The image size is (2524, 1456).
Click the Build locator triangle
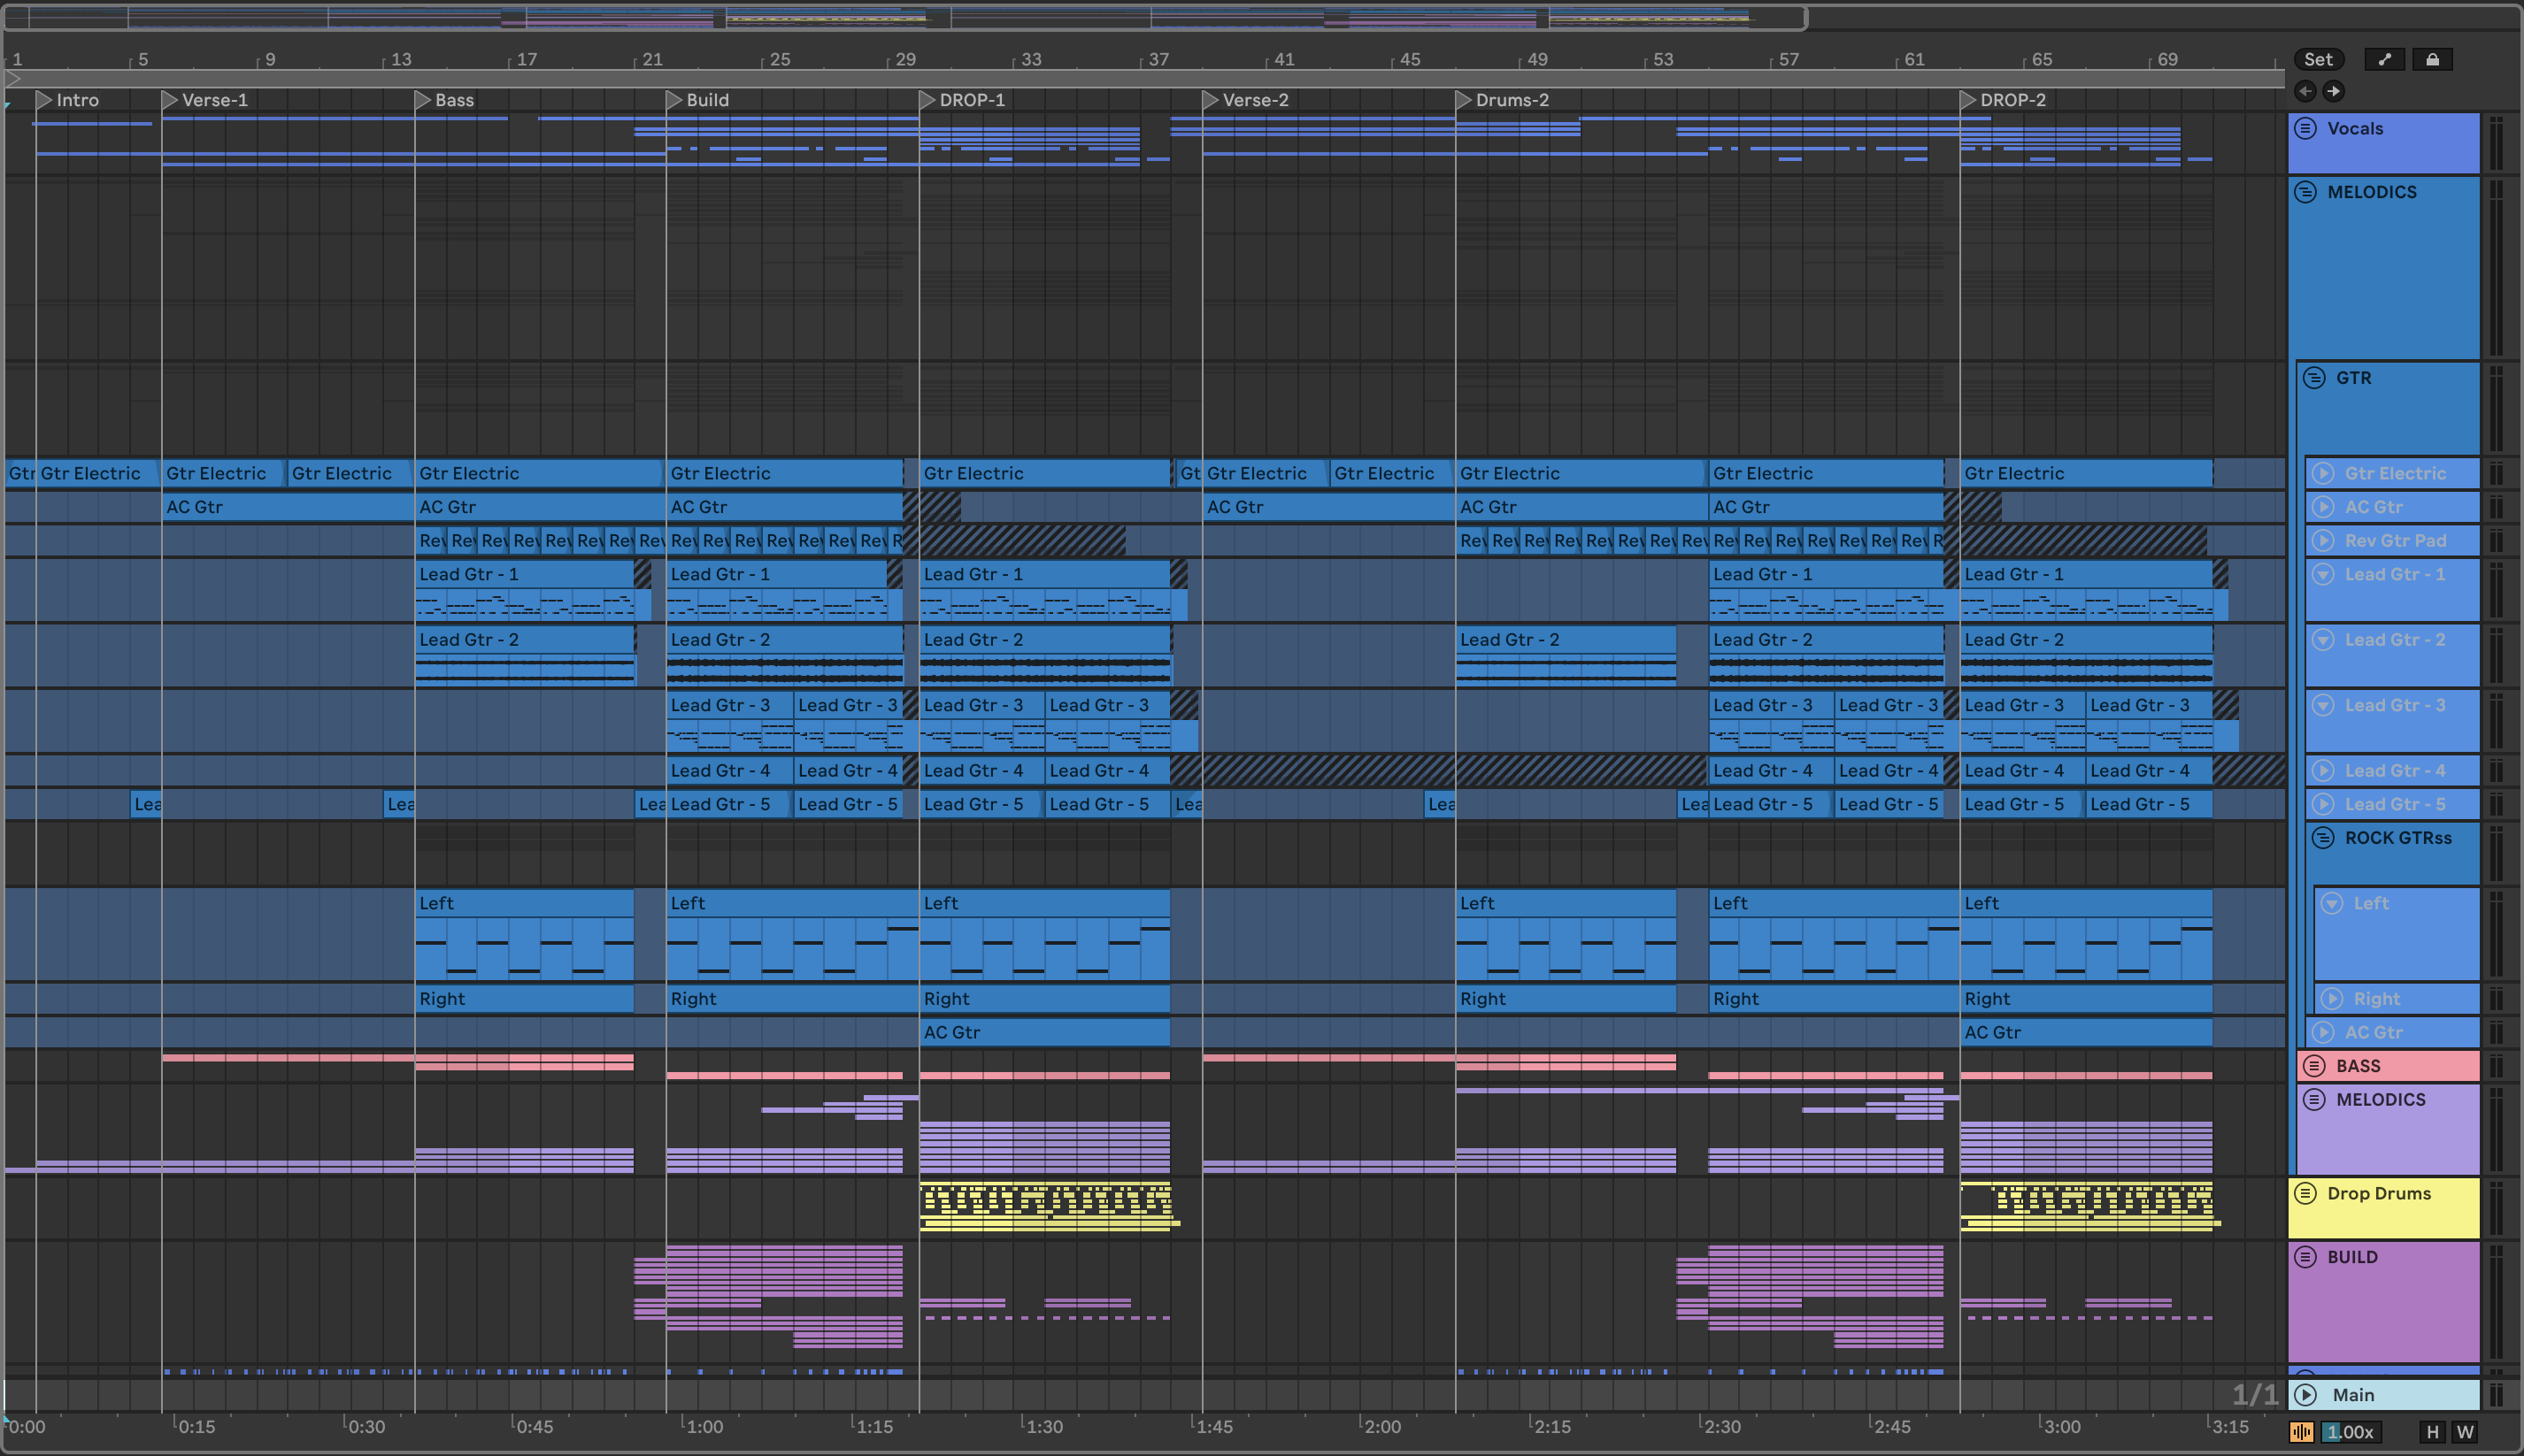pyautogui.click(x=674, y=100)
